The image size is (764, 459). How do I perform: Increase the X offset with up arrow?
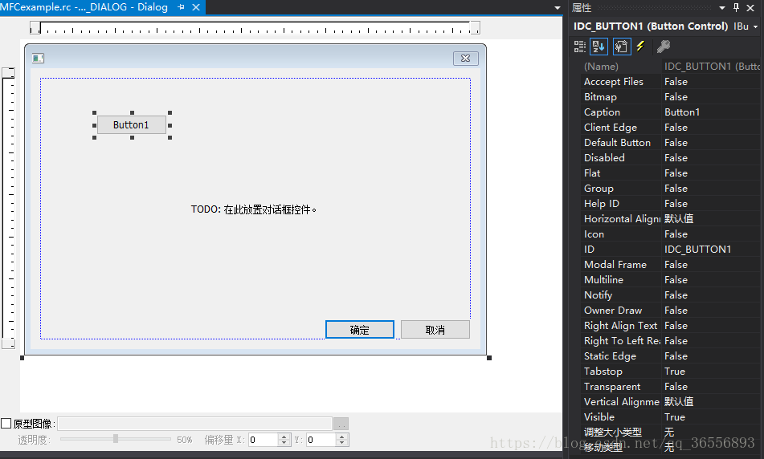tap(284, 437)
